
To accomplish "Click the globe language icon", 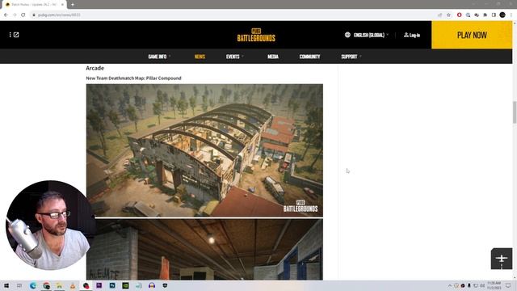I will (347, 35).
